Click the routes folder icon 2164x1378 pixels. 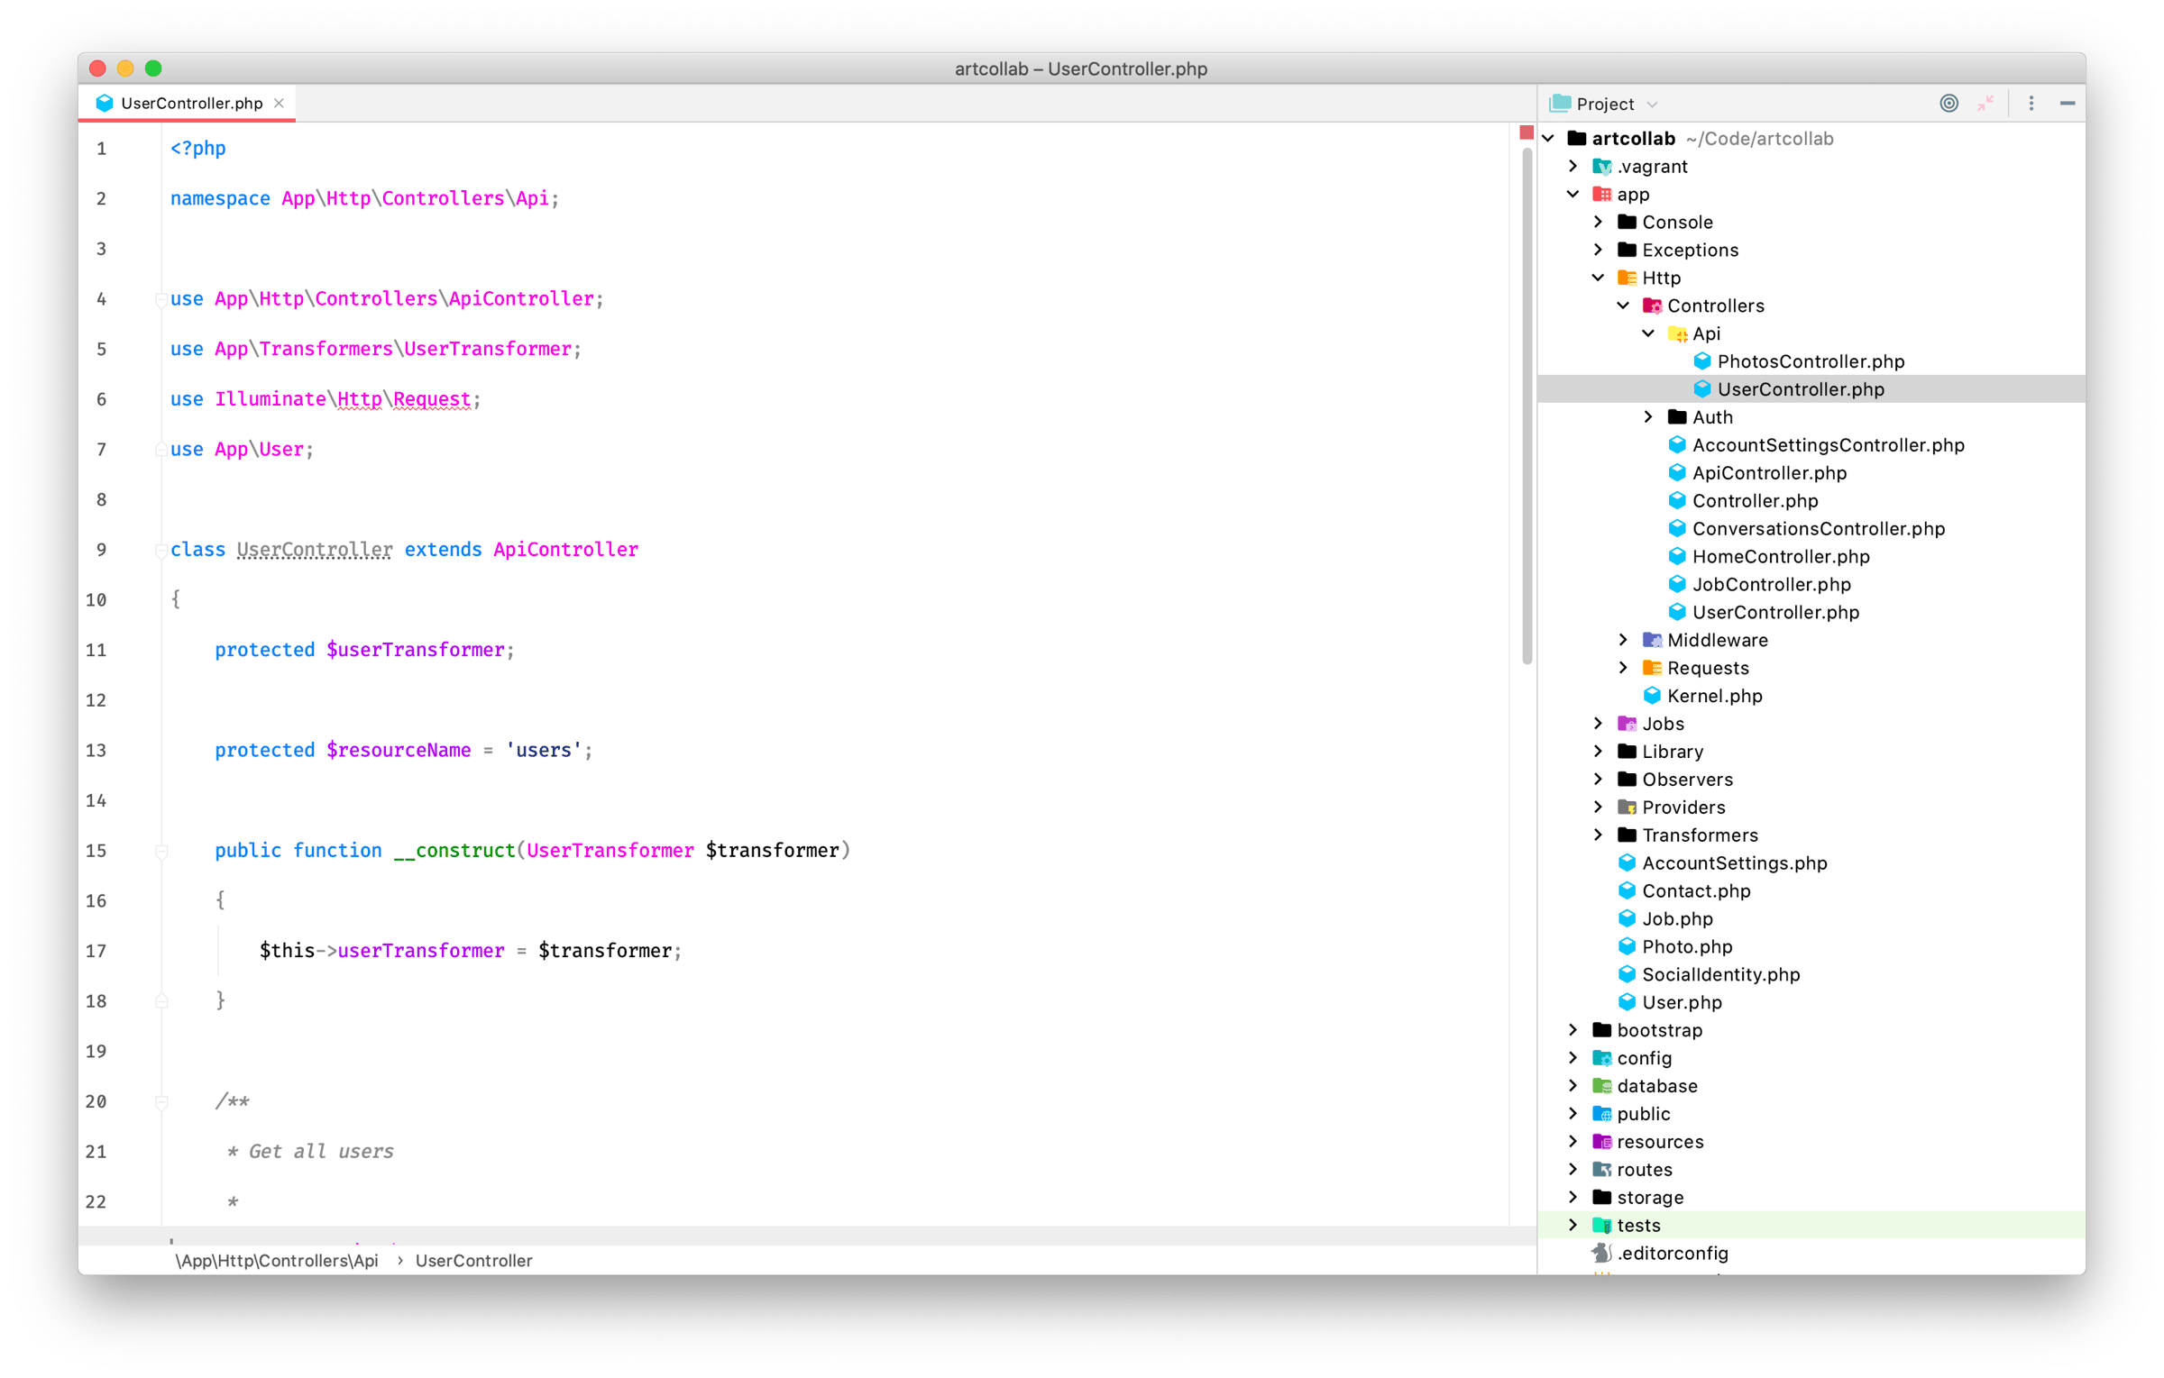click(1601, 1170)
